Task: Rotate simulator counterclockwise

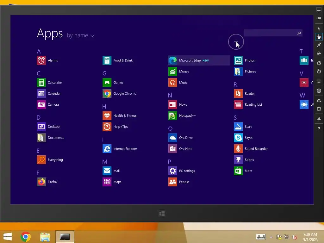Action: click(319, 72)
